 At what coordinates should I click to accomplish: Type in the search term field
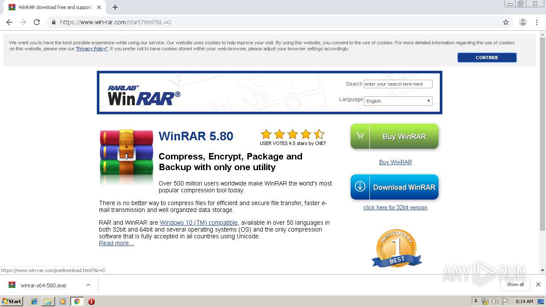coord(398,84)
